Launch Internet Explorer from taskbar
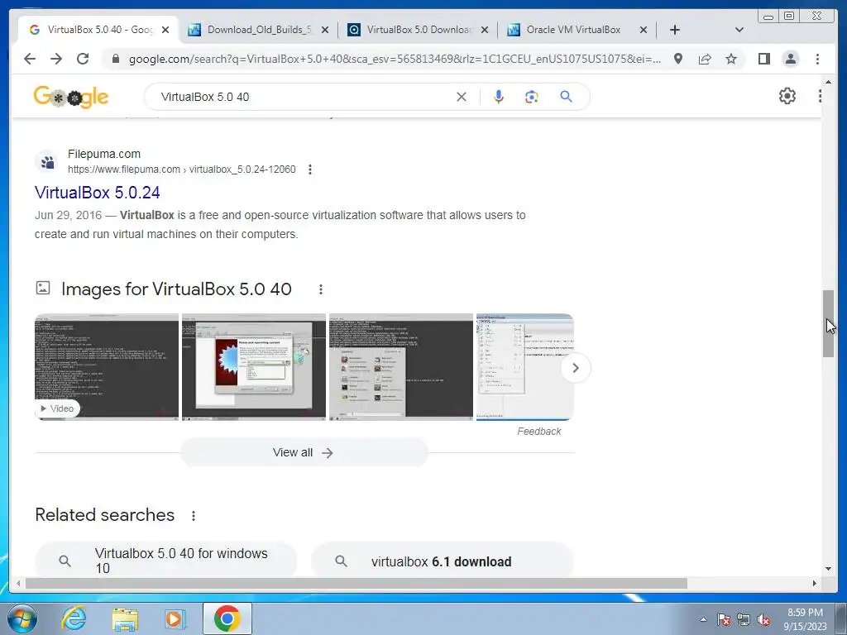 [74, 618]
